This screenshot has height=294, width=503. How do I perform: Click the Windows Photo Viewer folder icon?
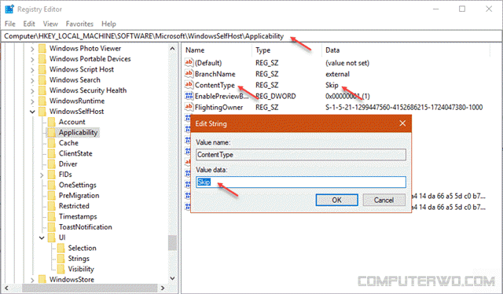tap(42, 49)
